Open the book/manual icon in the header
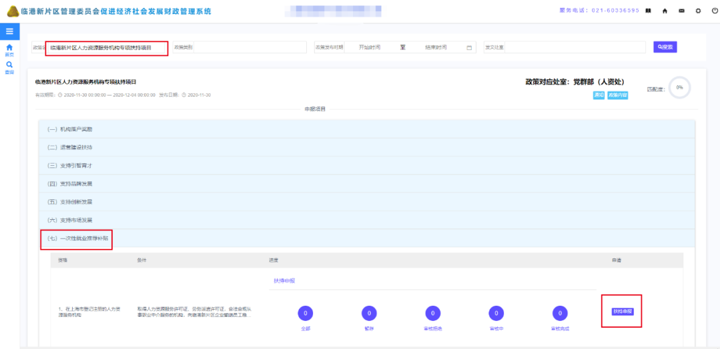This screenshot has height=349, width=720. click(x=648, y=11)
